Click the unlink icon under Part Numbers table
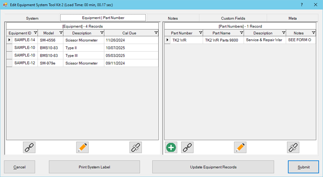Screen dimensions: 323x177 [x=293, y=148]
